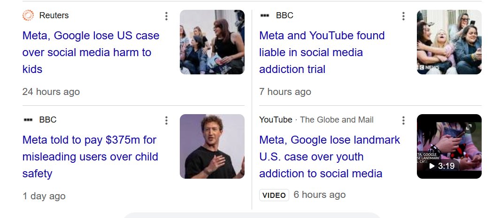
Task: Click the BBC News thumbnail of the hugging group
Action: point(449,42)
